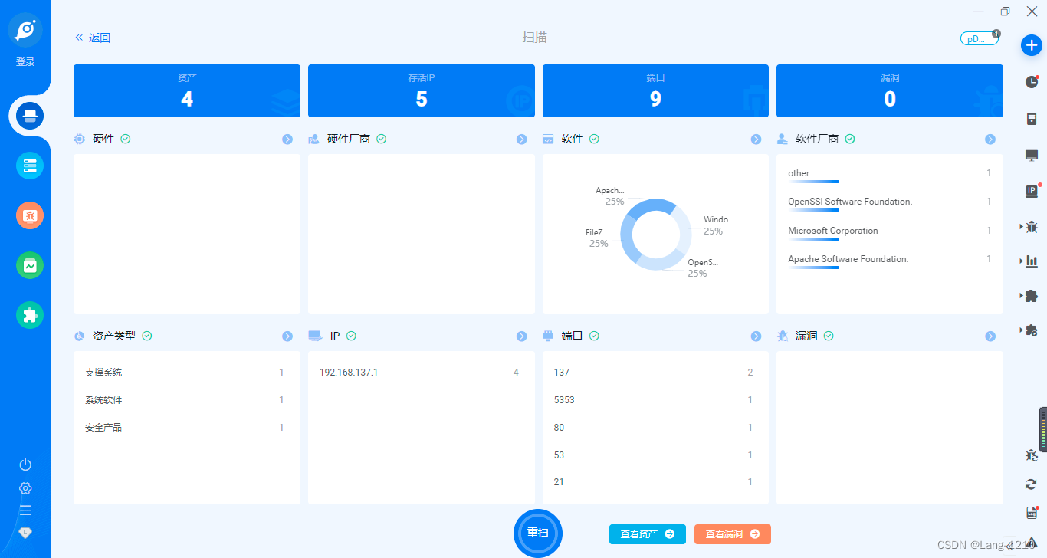Click the diamond license icon
The image size is (1047, 558).
point(25,532)
